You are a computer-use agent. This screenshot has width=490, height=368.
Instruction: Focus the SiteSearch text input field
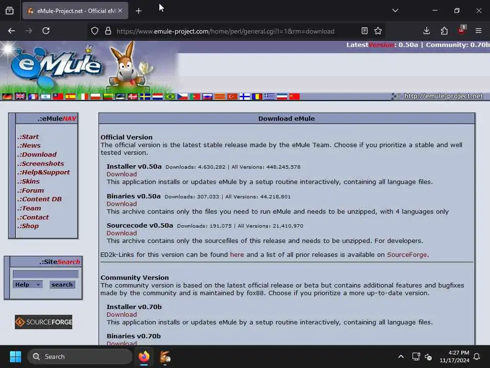click(x=45, y=275)
